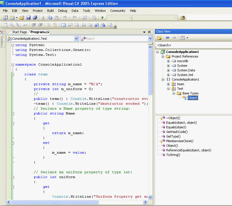Click the Class View Search field
This screenshot has width=232, height=206.
coord(193,45)
